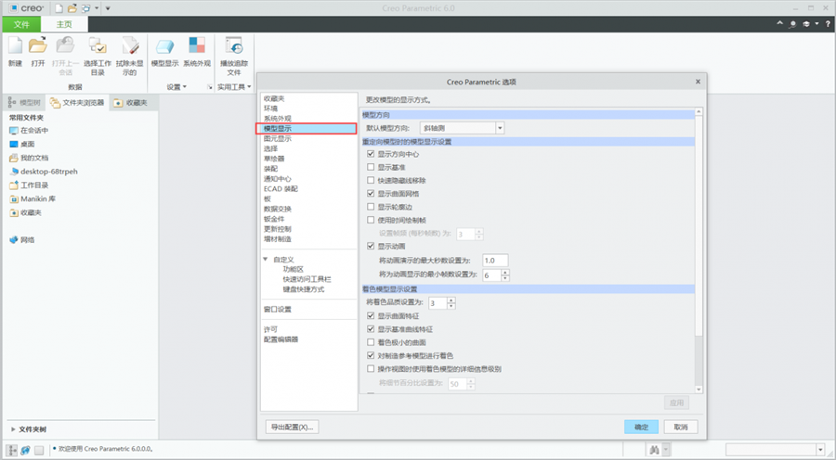Click the windows icon in quick access toolbar

[85, 8]
